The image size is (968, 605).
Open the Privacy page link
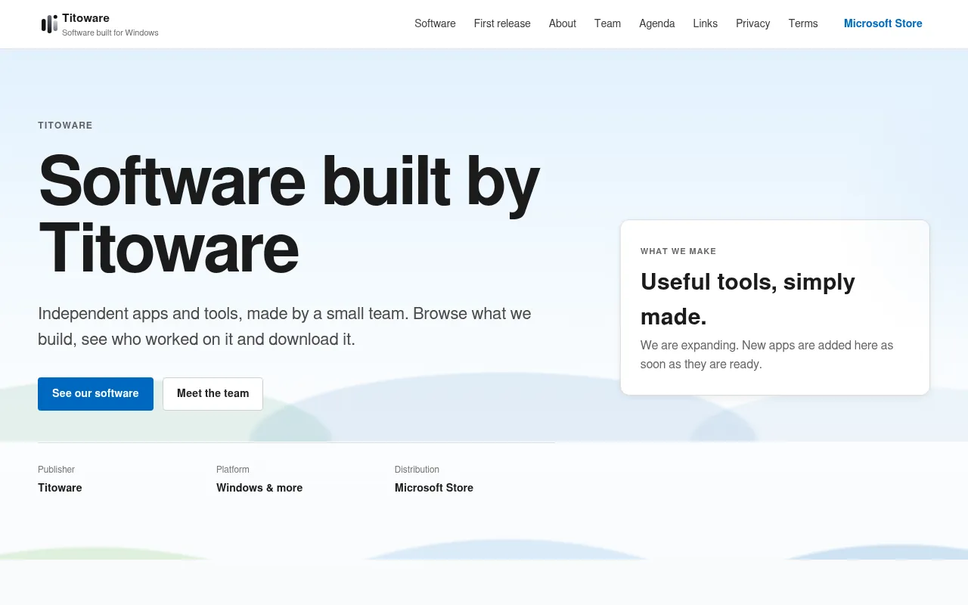pos(753,23)
